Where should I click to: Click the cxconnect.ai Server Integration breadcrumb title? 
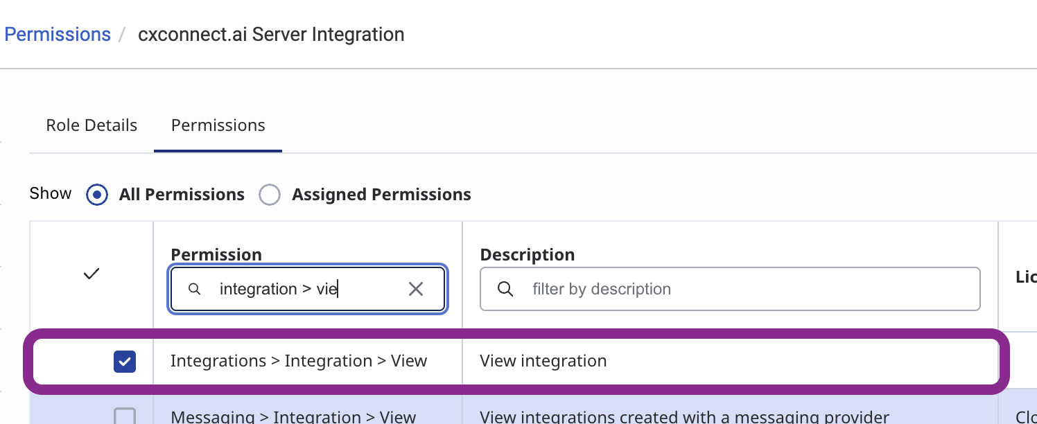[271, 35]
